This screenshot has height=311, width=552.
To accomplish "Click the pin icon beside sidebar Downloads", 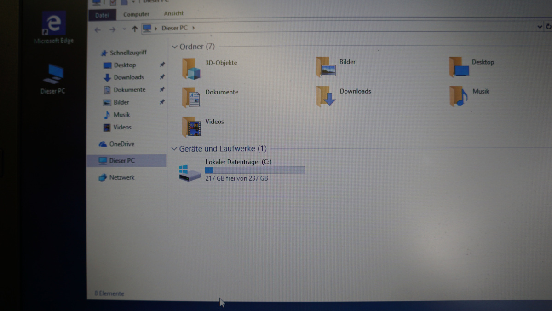I will pos(162,77).
